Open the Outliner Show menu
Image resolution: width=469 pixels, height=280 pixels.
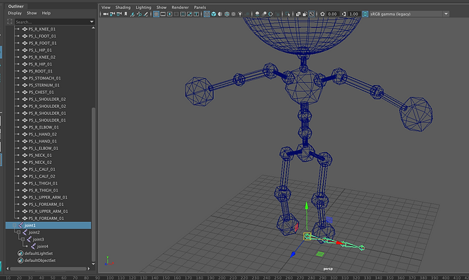[32, 13]
